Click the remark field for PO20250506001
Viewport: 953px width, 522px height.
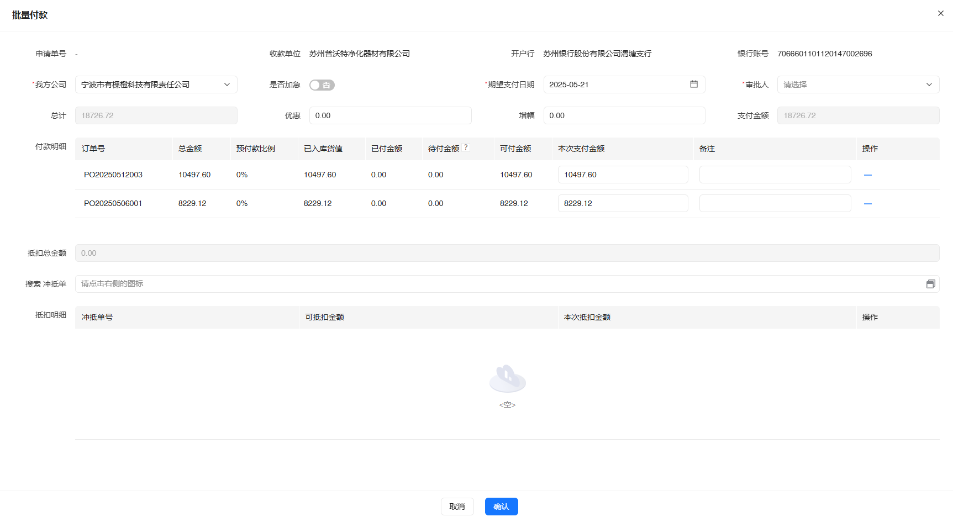point(775,203)
